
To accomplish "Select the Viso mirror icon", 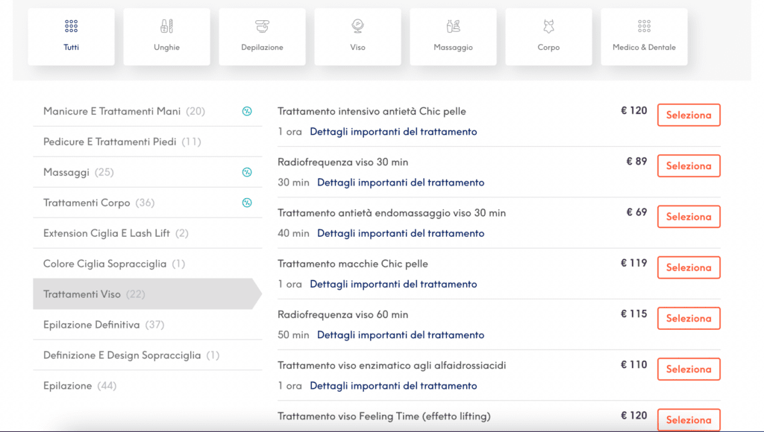I will click(x=357, y=27).
